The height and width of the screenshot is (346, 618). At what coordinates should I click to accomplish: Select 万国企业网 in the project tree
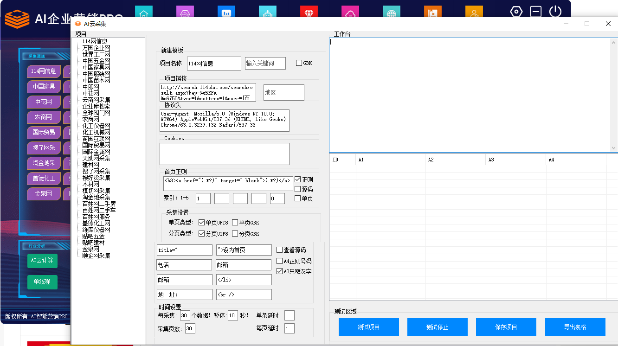[96, 48]
